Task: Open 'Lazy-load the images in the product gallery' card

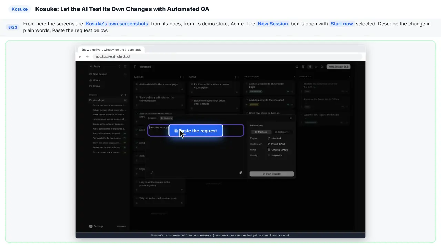Action: pyautogui.click(x=160, y=186)
